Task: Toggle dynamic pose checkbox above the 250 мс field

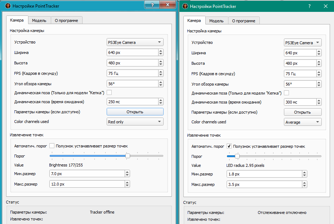Action: point(109,93)
